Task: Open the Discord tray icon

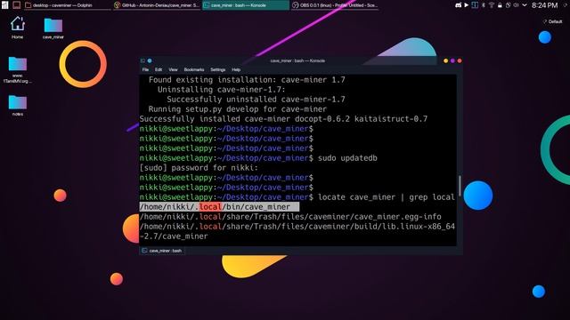Action: click(x=458, y=5)
